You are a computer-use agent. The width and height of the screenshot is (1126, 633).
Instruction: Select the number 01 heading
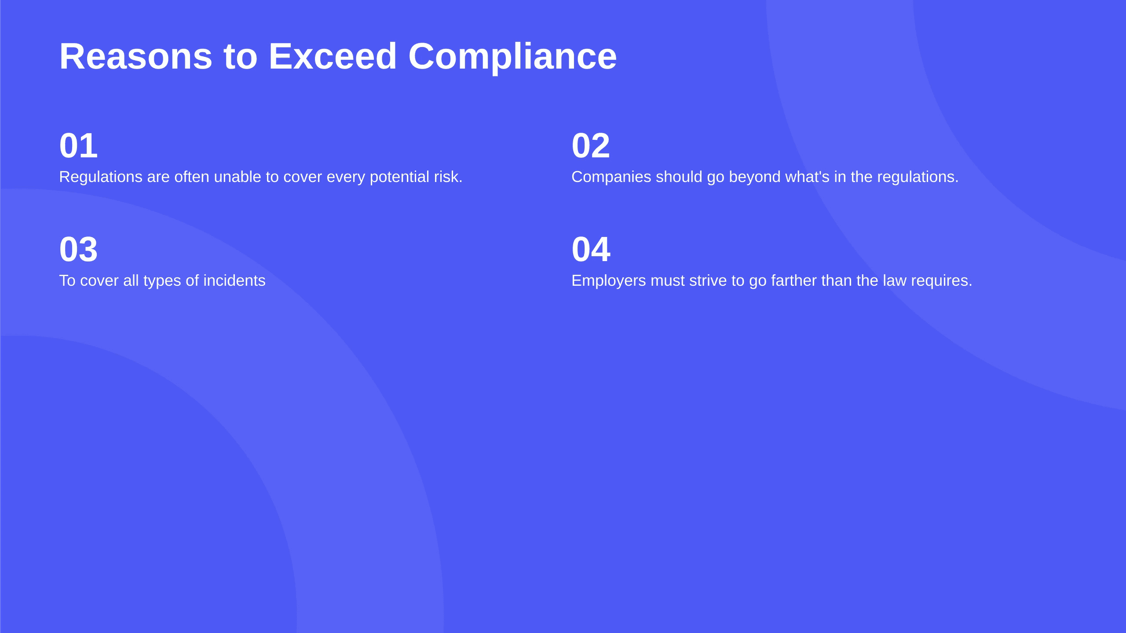(78, 146)
